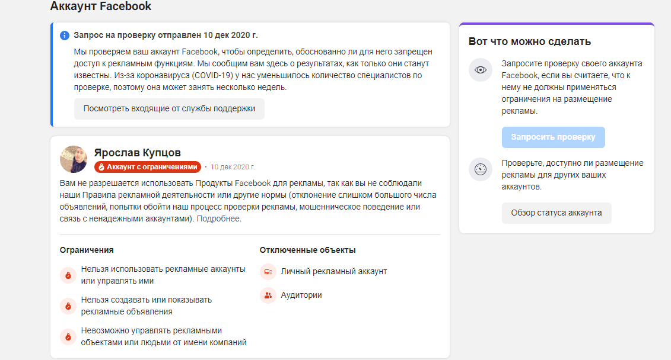This screenshot has width=671, height=360.
Task: Click the 'Ограничения' section heading
Action: point(87,250)
